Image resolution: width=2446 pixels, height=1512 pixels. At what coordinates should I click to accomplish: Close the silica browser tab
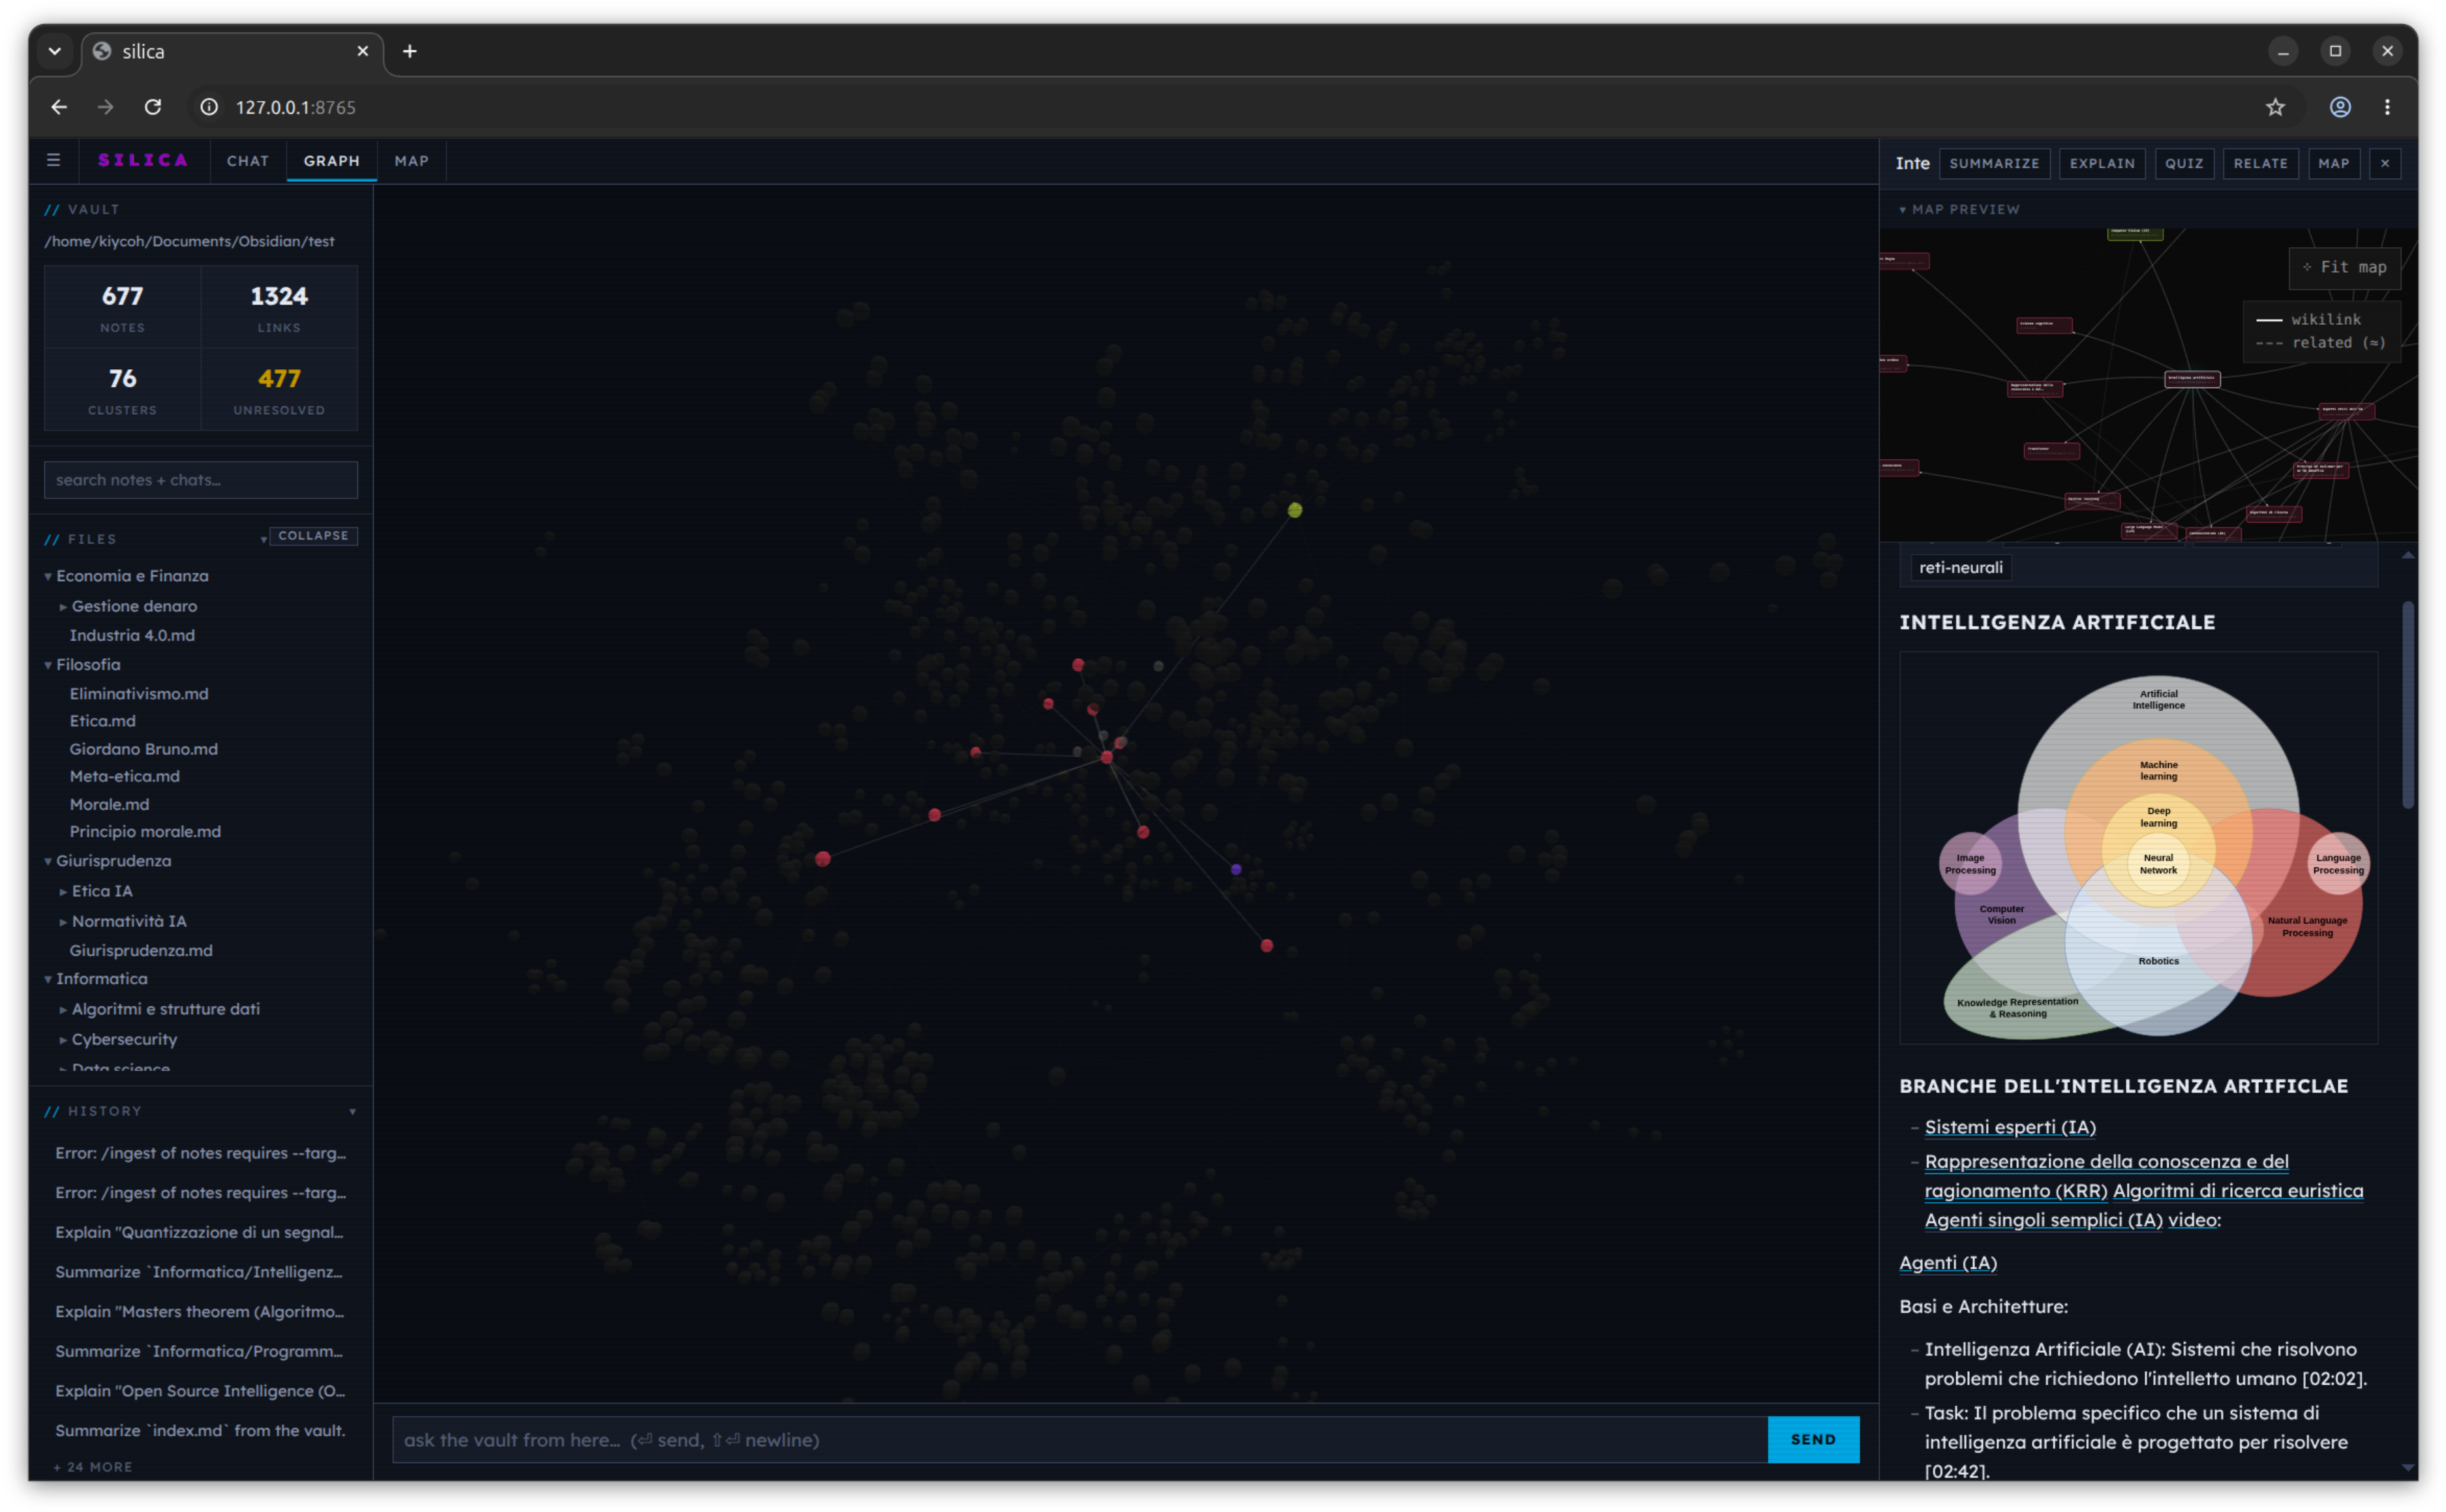click(363, 51)
